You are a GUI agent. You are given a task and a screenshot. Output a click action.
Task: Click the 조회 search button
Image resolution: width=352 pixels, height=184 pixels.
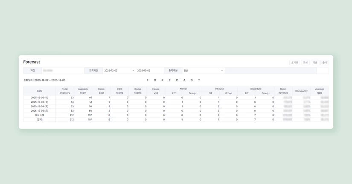coord(305,63)
